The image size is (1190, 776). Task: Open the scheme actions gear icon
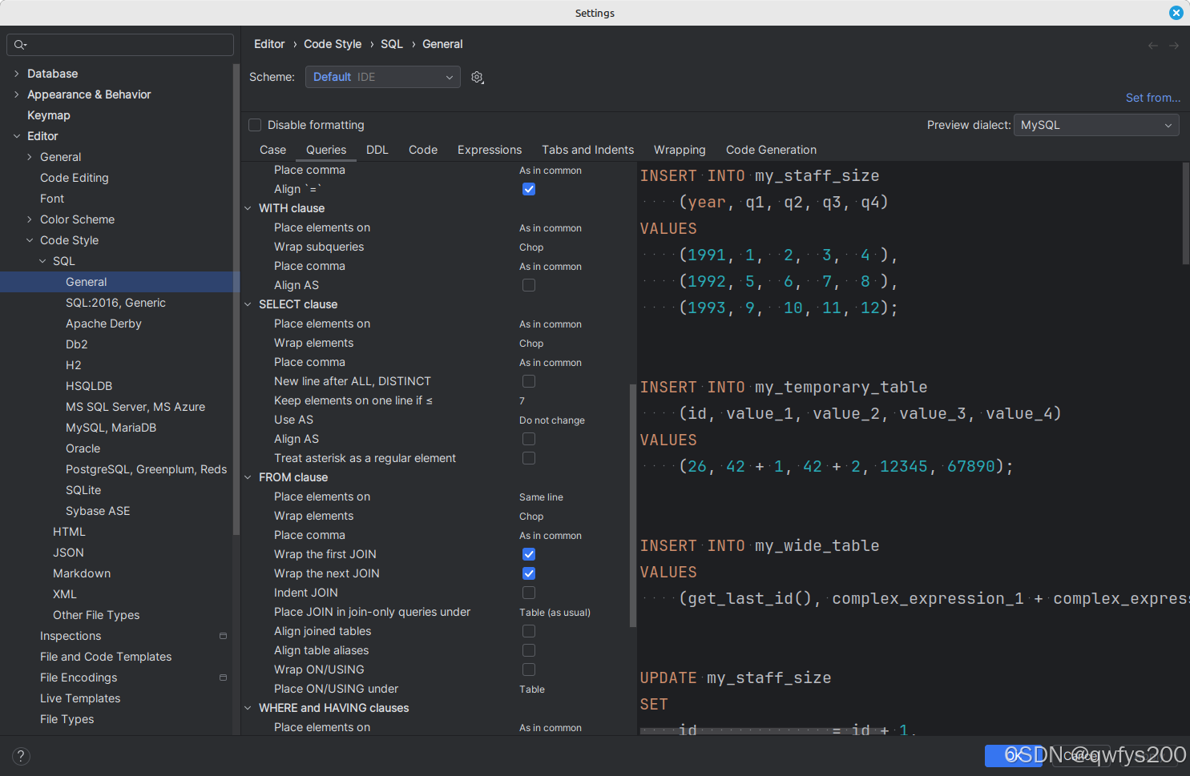coord(478,77)
